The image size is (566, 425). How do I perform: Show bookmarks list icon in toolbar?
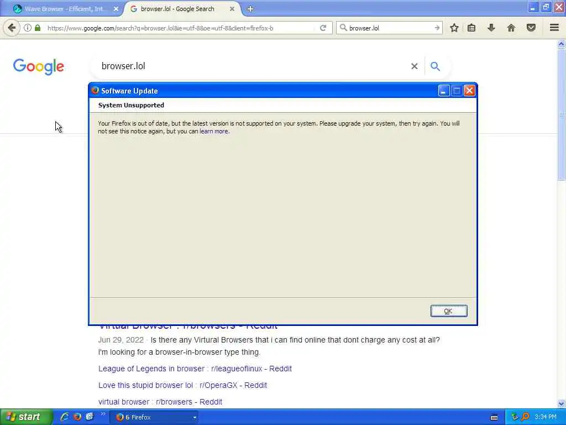click(x=471, y=28)
